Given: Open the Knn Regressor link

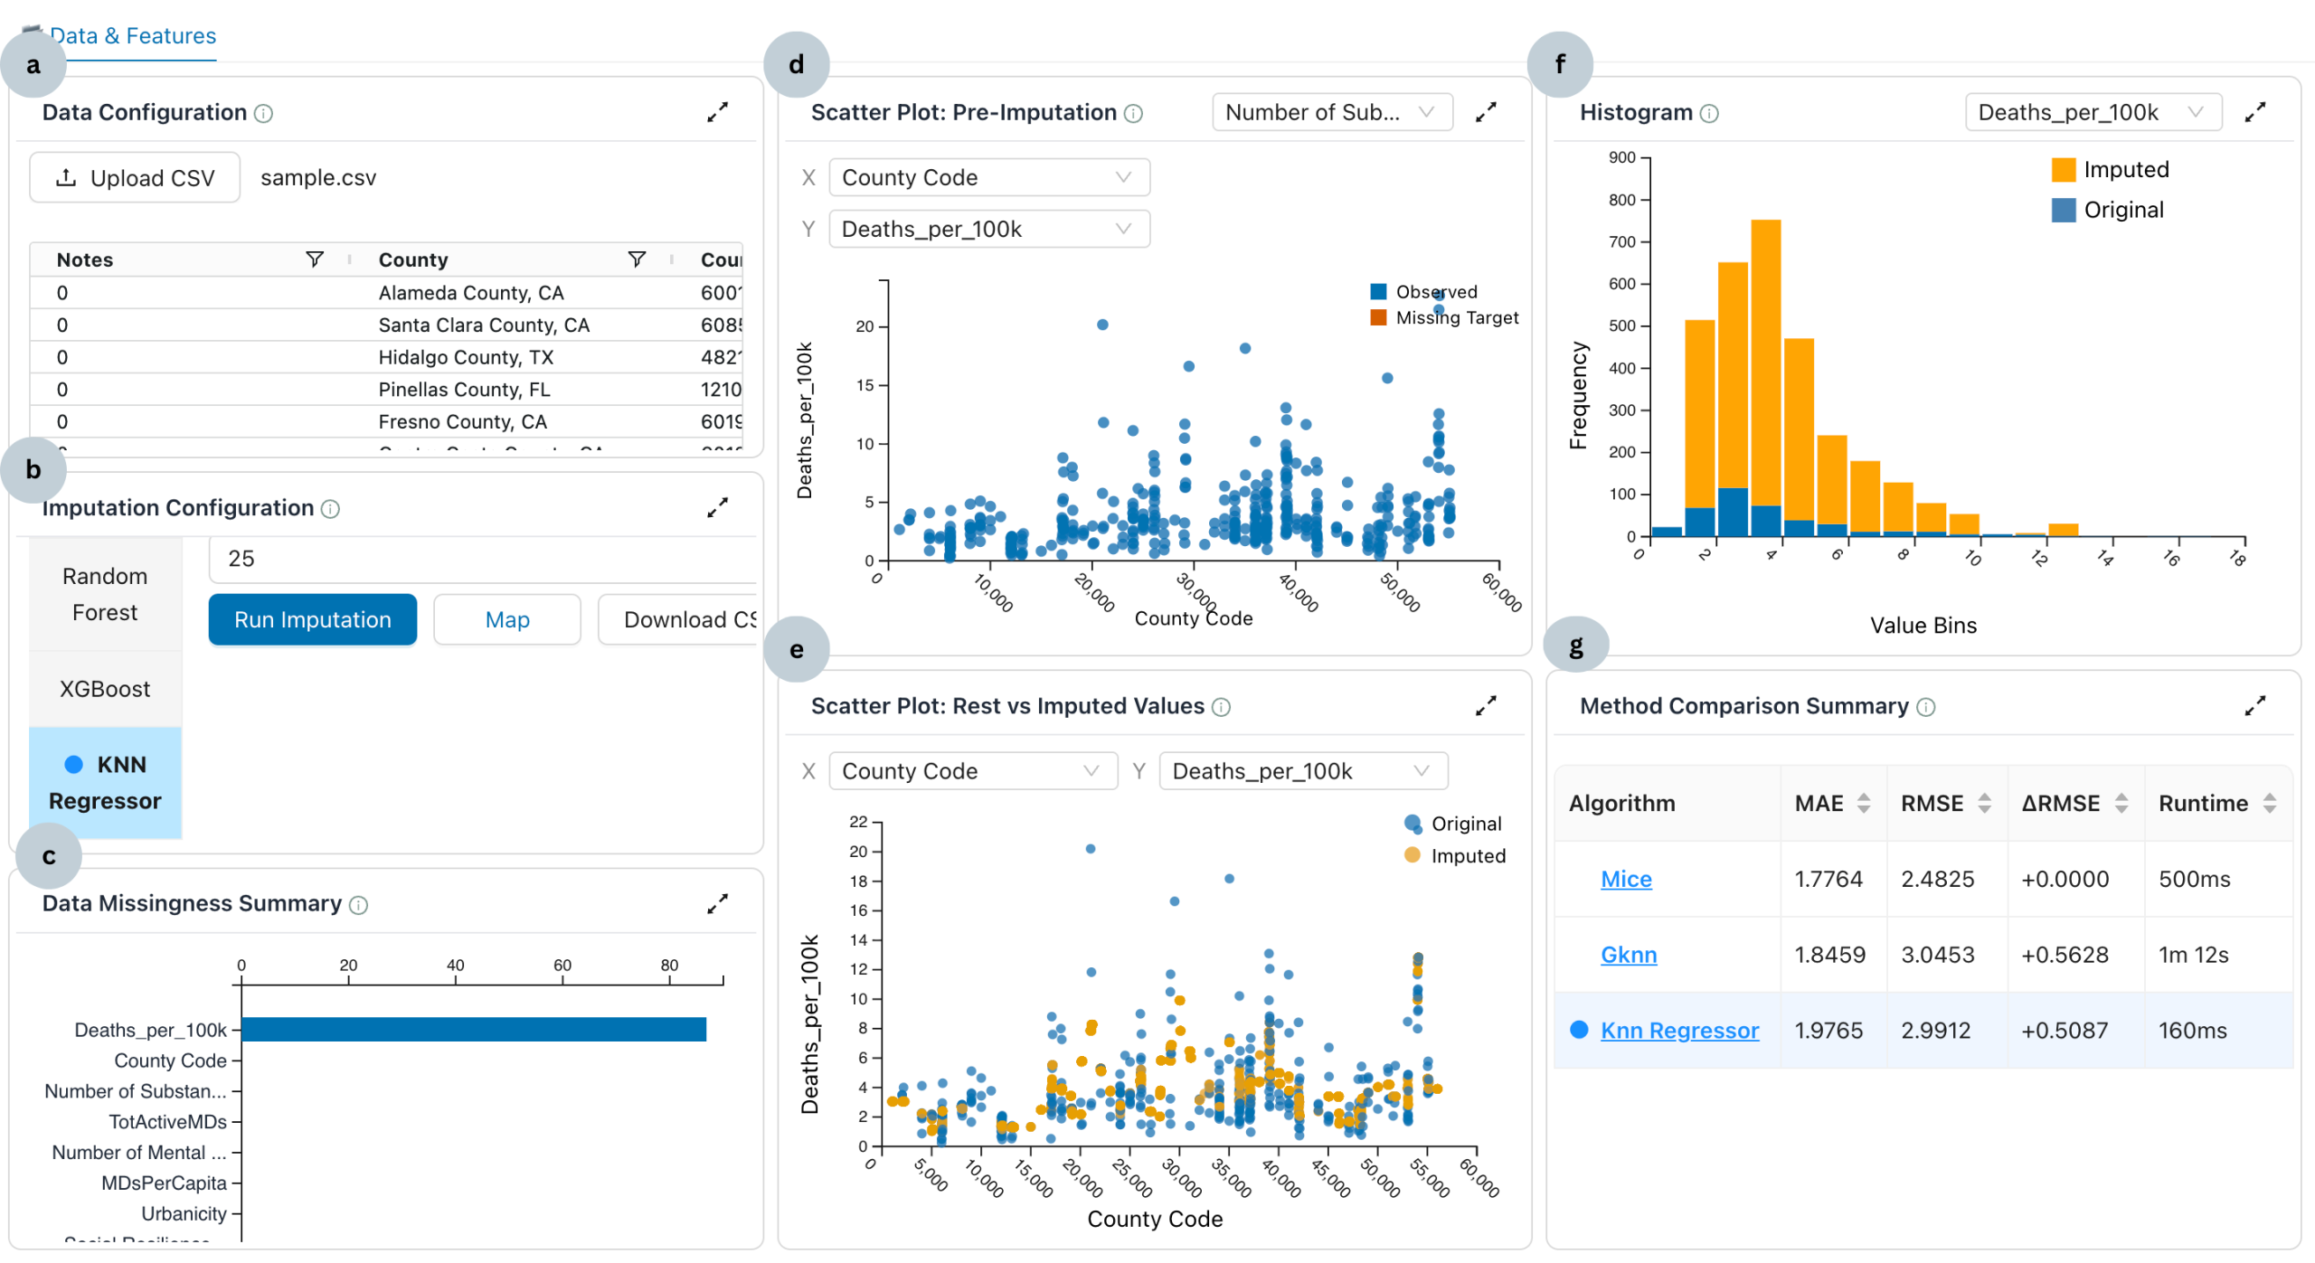Looking at the screenshot, I should [1679, 1031].
